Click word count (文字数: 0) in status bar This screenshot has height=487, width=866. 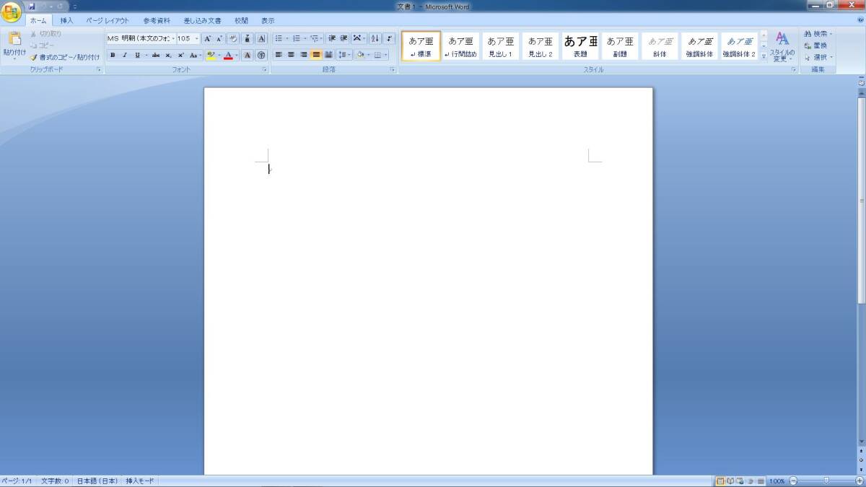coord(55,481)
